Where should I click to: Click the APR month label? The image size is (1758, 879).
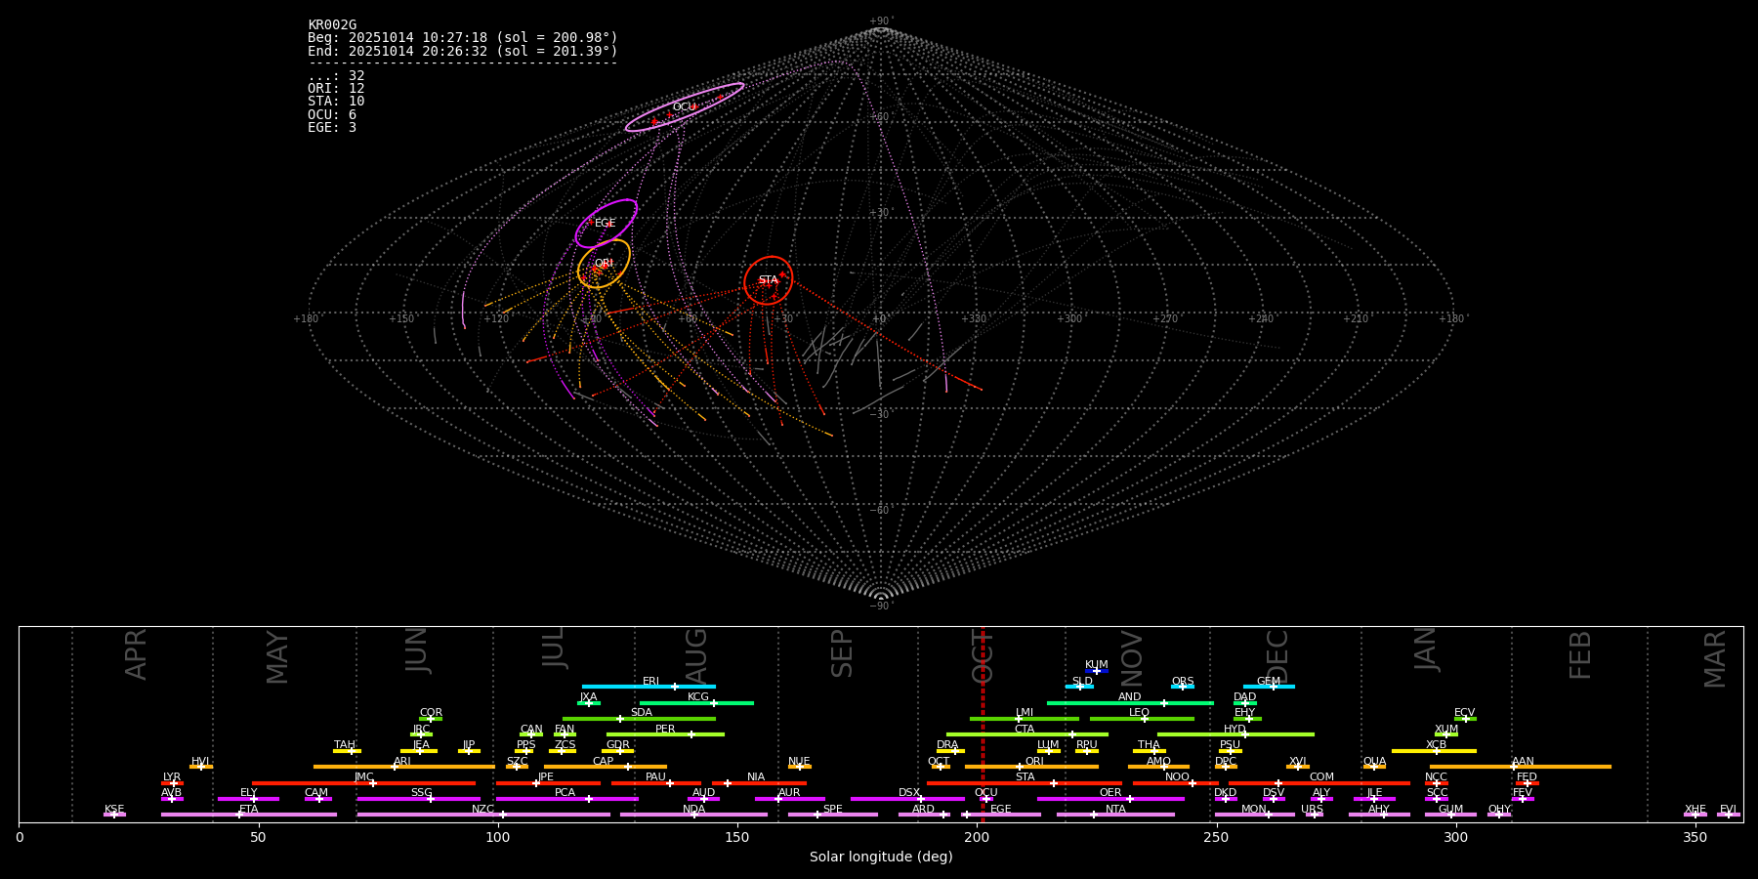[x=137, y=654]
